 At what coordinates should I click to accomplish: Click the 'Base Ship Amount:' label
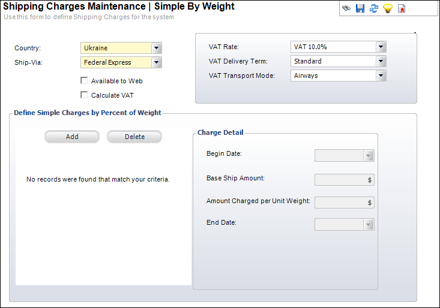pos(235,178)
